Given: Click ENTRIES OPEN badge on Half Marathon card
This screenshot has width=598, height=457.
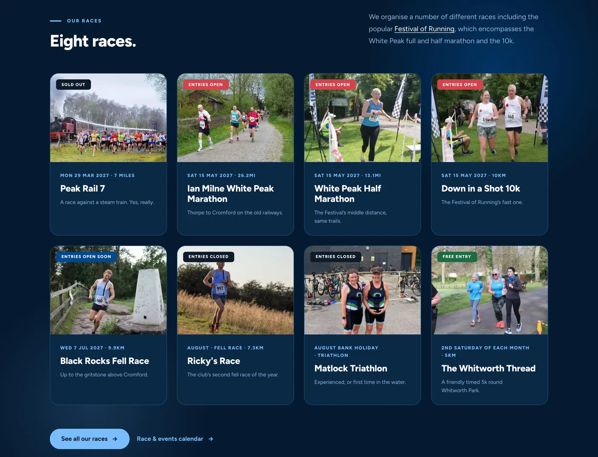Looking at the screenshot, I should tap(332, 84).
